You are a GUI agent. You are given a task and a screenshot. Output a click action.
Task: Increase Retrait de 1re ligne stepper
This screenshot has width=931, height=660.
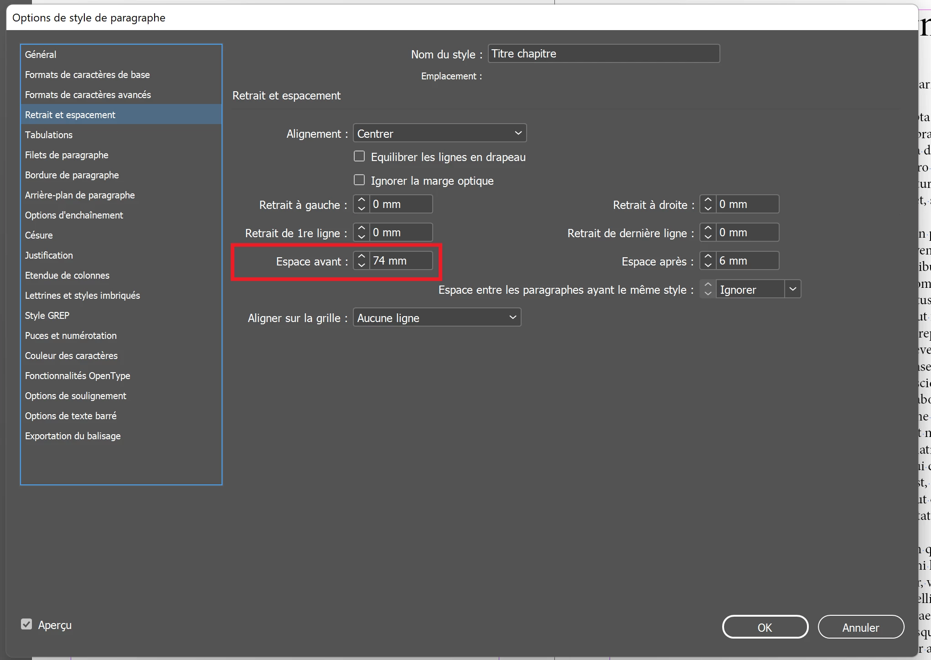point(362,229)
